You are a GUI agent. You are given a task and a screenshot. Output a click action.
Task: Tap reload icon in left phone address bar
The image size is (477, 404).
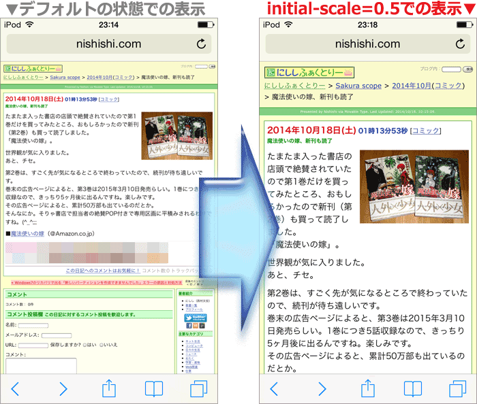(201, 44)
